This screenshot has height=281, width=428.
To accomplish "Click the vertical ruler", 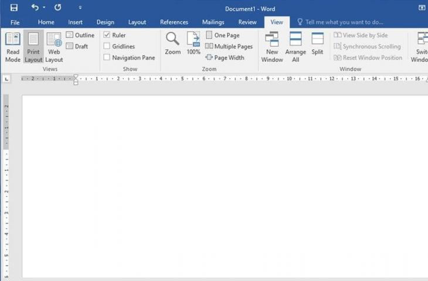I will (6, 187).
